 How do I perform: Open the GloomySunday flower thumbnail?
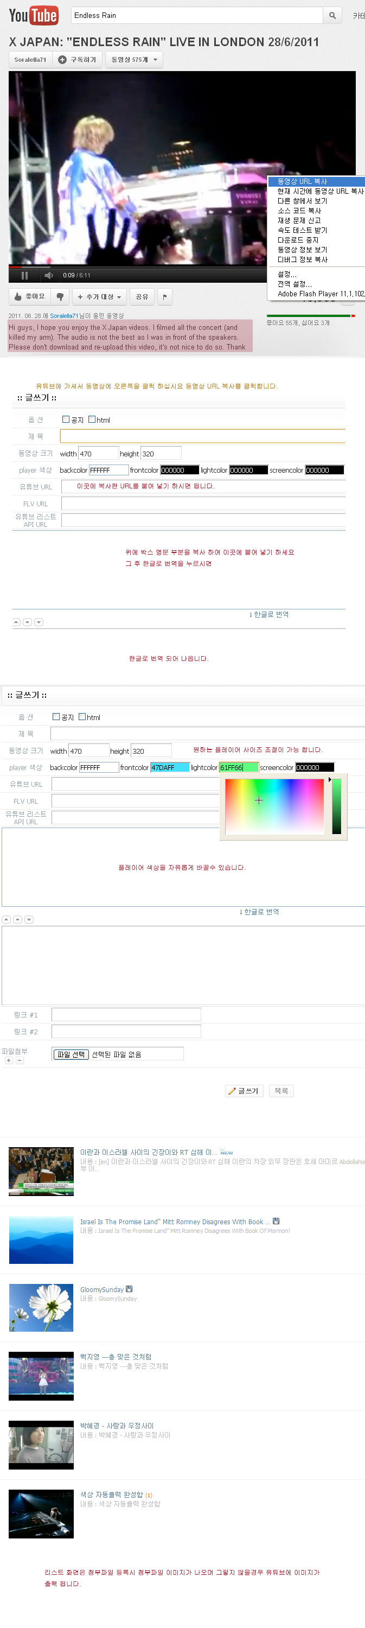coord(41,1307)
